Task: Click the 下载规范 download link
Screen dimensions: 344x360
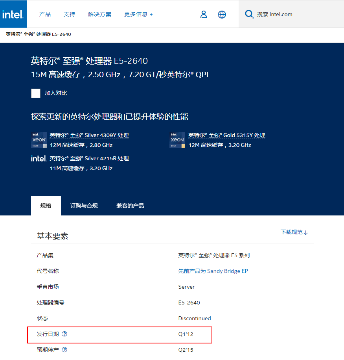Action: click(x=294, y=232)
